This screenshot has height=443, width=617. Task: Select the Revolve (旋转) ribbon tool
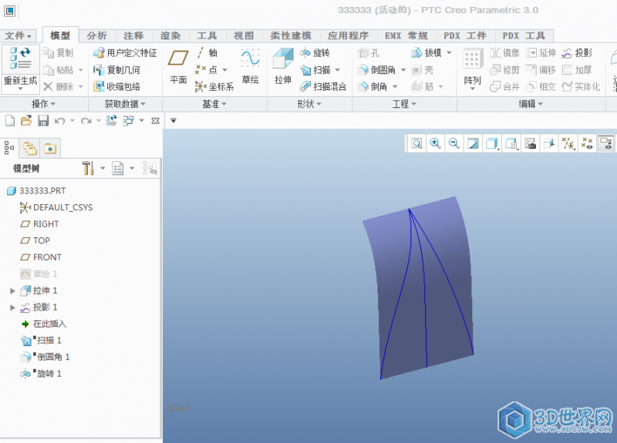point(315,52)
